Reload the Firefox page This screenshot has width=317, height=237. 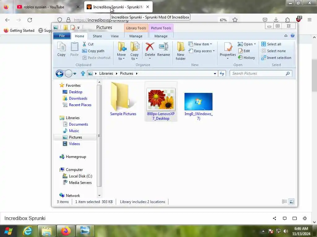point(30,20)
